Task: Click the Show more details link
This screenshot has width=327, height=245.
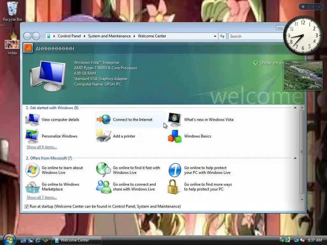Action: click(x=268, y=63)
